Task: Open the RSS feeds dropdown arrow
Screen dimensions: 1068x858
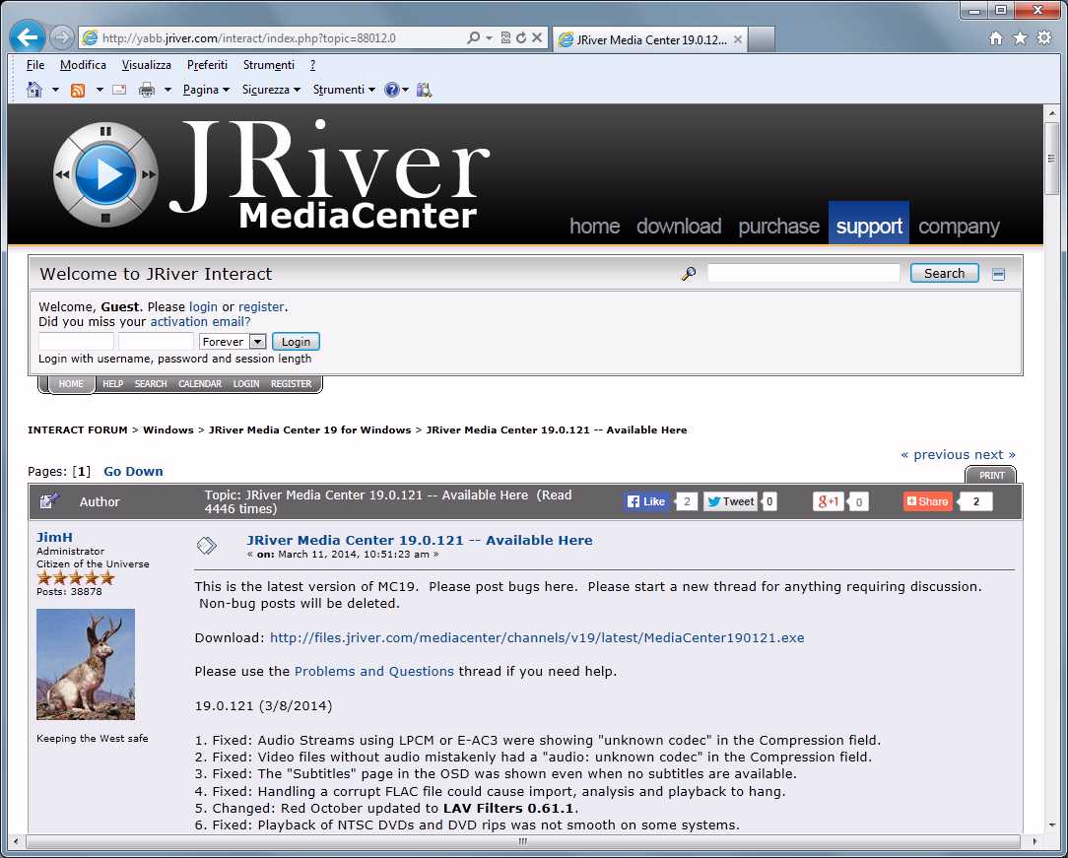Action: point(99,90)
